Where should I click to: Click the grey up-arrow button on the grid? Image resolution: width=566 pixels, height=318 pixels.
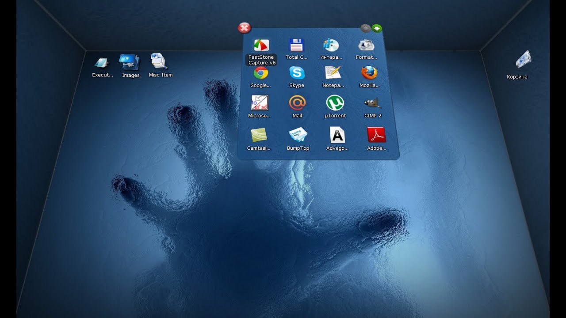tap(366, 28)
